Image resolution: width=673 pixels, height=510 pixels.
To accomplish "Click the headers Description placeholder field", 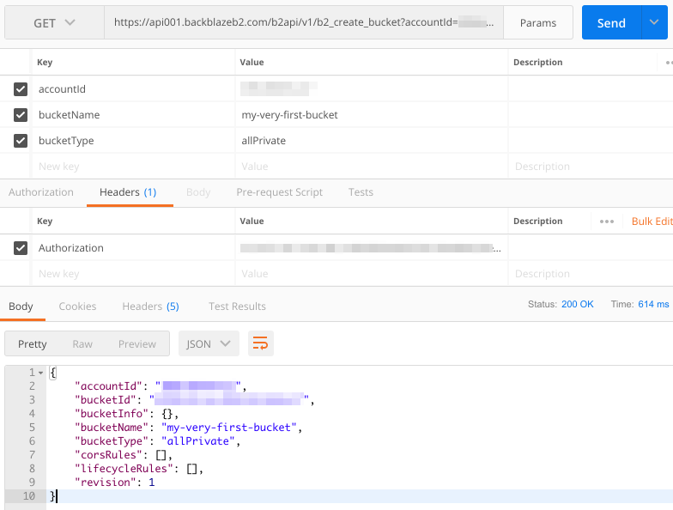I will pos(591,273).
